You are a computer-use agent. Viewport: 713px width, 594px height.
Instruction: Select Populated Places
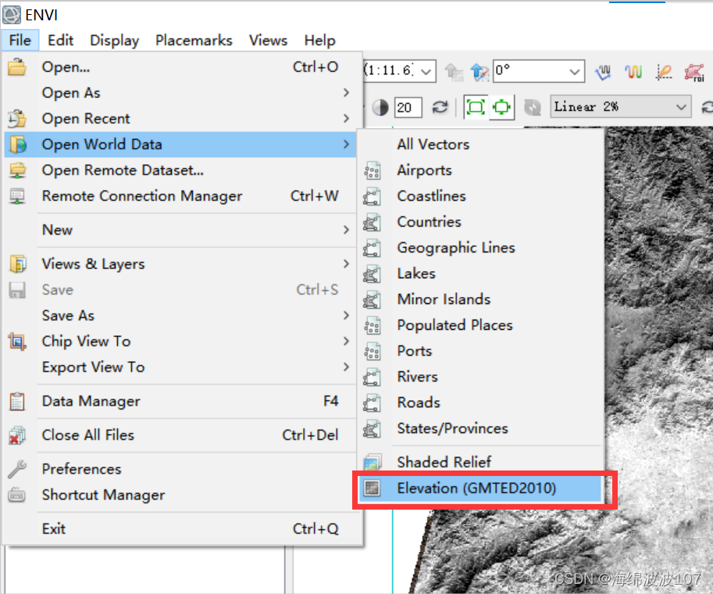480,325
